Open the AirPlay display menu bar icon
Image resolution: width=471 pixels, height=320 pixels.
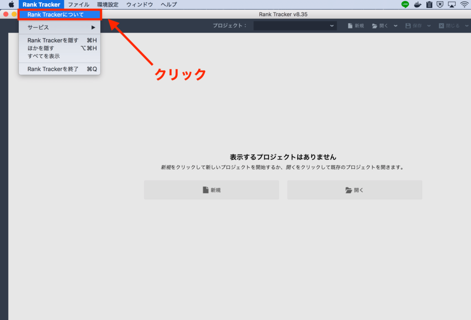[452, 5]
